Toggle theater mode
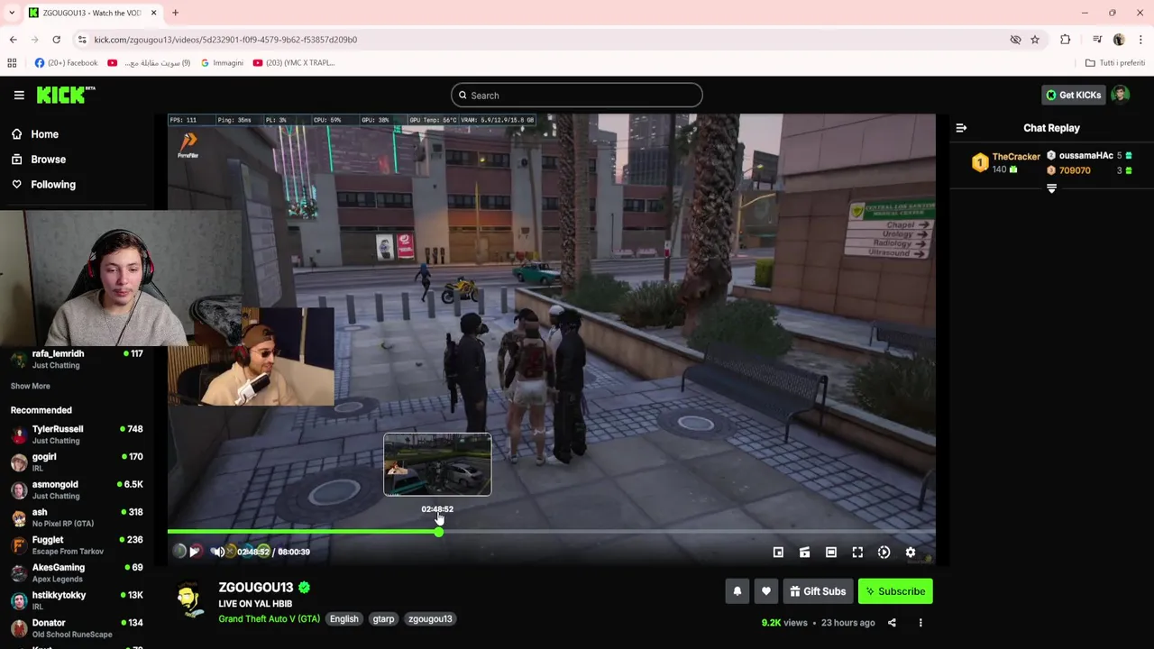1154x649 pixels. coord(831,553)
